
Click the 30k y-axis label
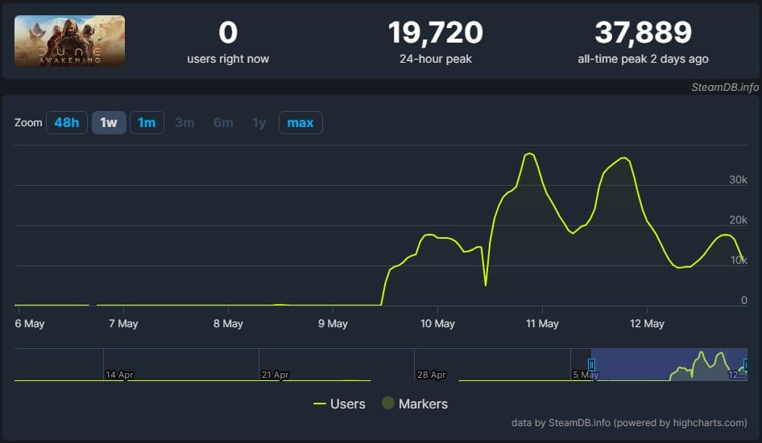tap(738, 180)
